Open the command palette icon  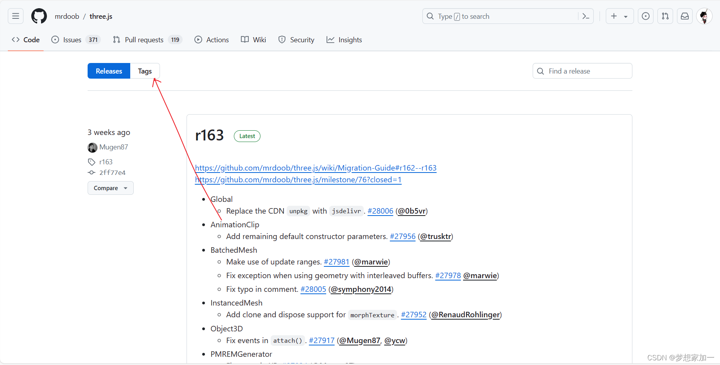[585, 16]
